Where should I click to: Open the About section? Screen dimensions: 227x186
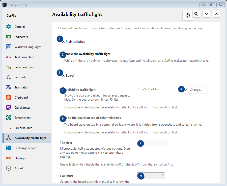pyautogui.click(x=27, y=168)
